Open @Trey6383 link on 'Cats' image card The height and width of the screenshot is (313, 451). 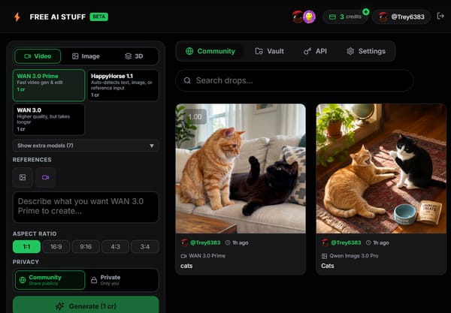point(346,242)
